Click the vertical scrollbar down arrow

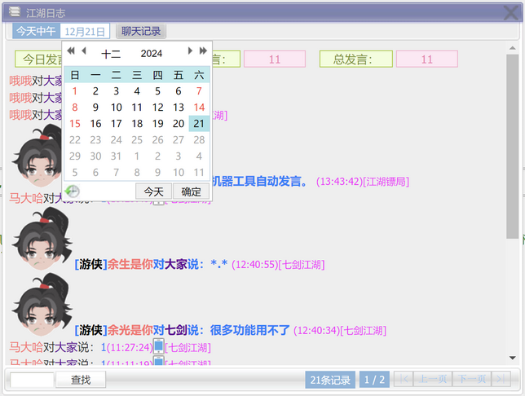coord(512,357)
